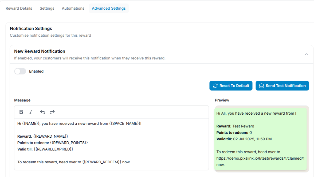
Task: Collapse the New Reward Notification section
Action: tap(306, 54)
